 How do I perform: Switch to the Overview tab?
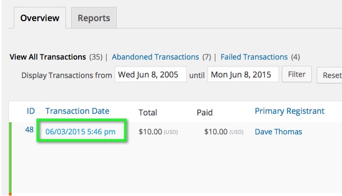[x=40, y=18]
